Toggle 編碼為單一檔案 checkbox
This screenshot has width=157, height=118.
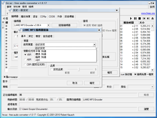tap(135, 74)
